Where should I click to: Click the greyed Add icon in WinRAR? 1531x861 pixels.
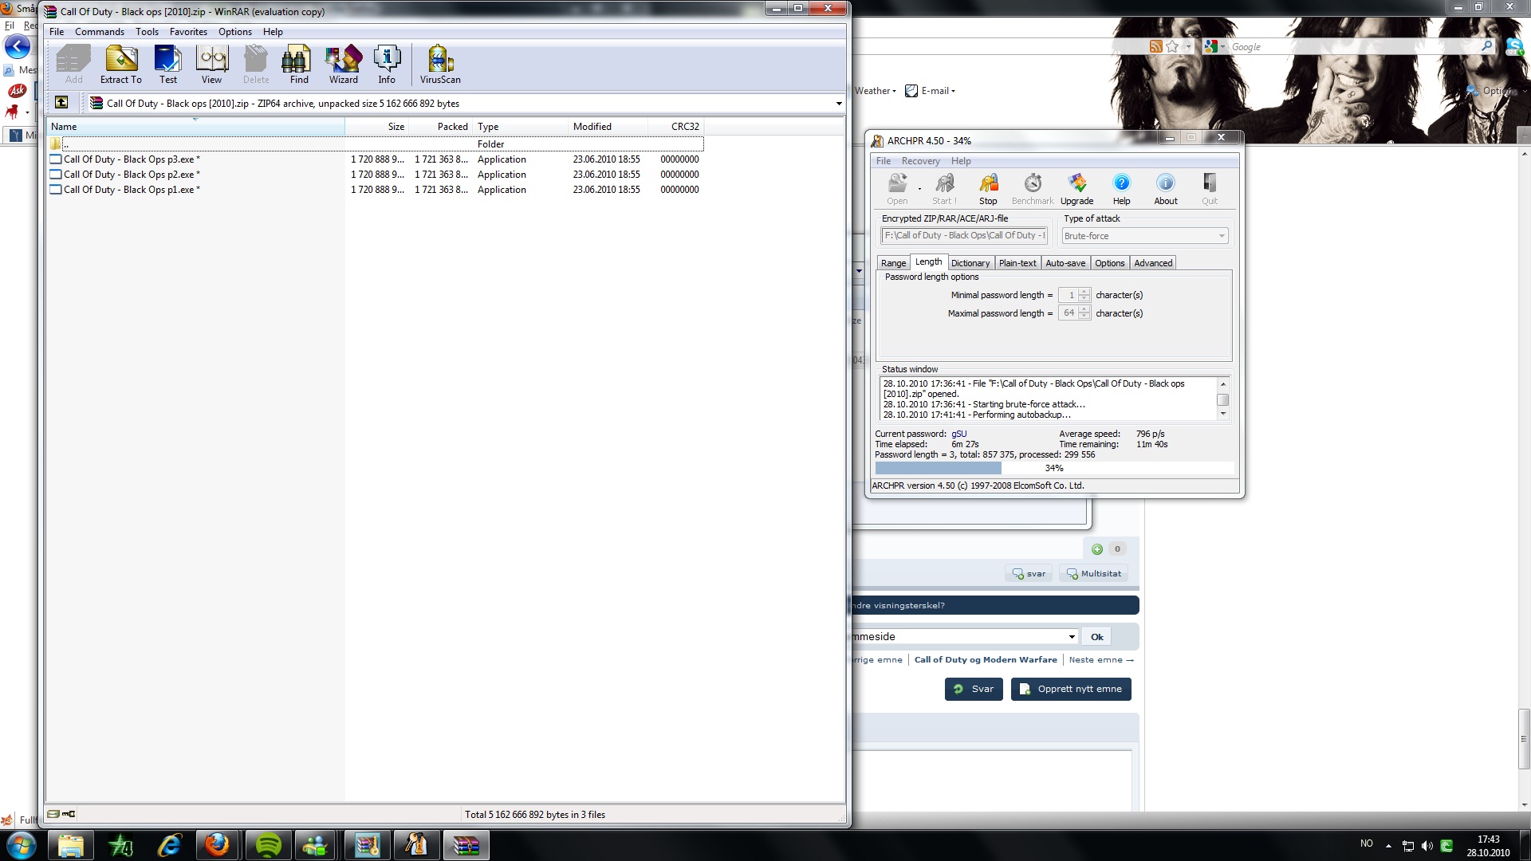point(73,65)
